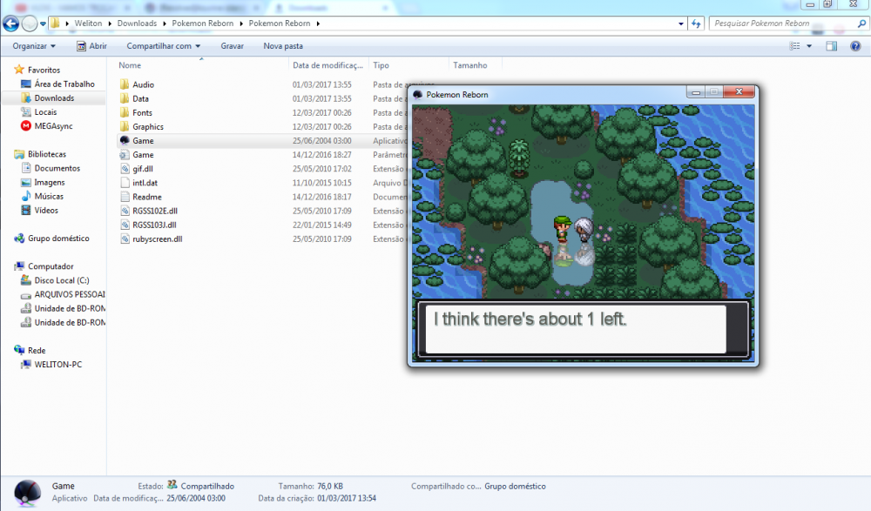Image resolution: width=871 pixels, height=511 pixels.
Task: Click the refresh icon beside address bar
Action: (696, 24)
